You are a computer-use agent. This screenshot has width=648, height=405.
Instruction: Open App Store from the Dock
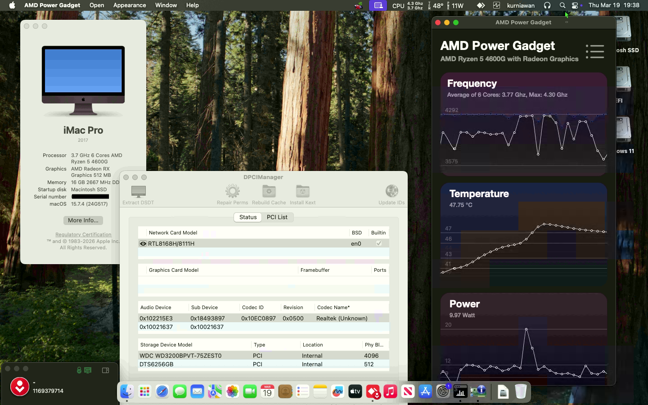click(x=425, y=391)
